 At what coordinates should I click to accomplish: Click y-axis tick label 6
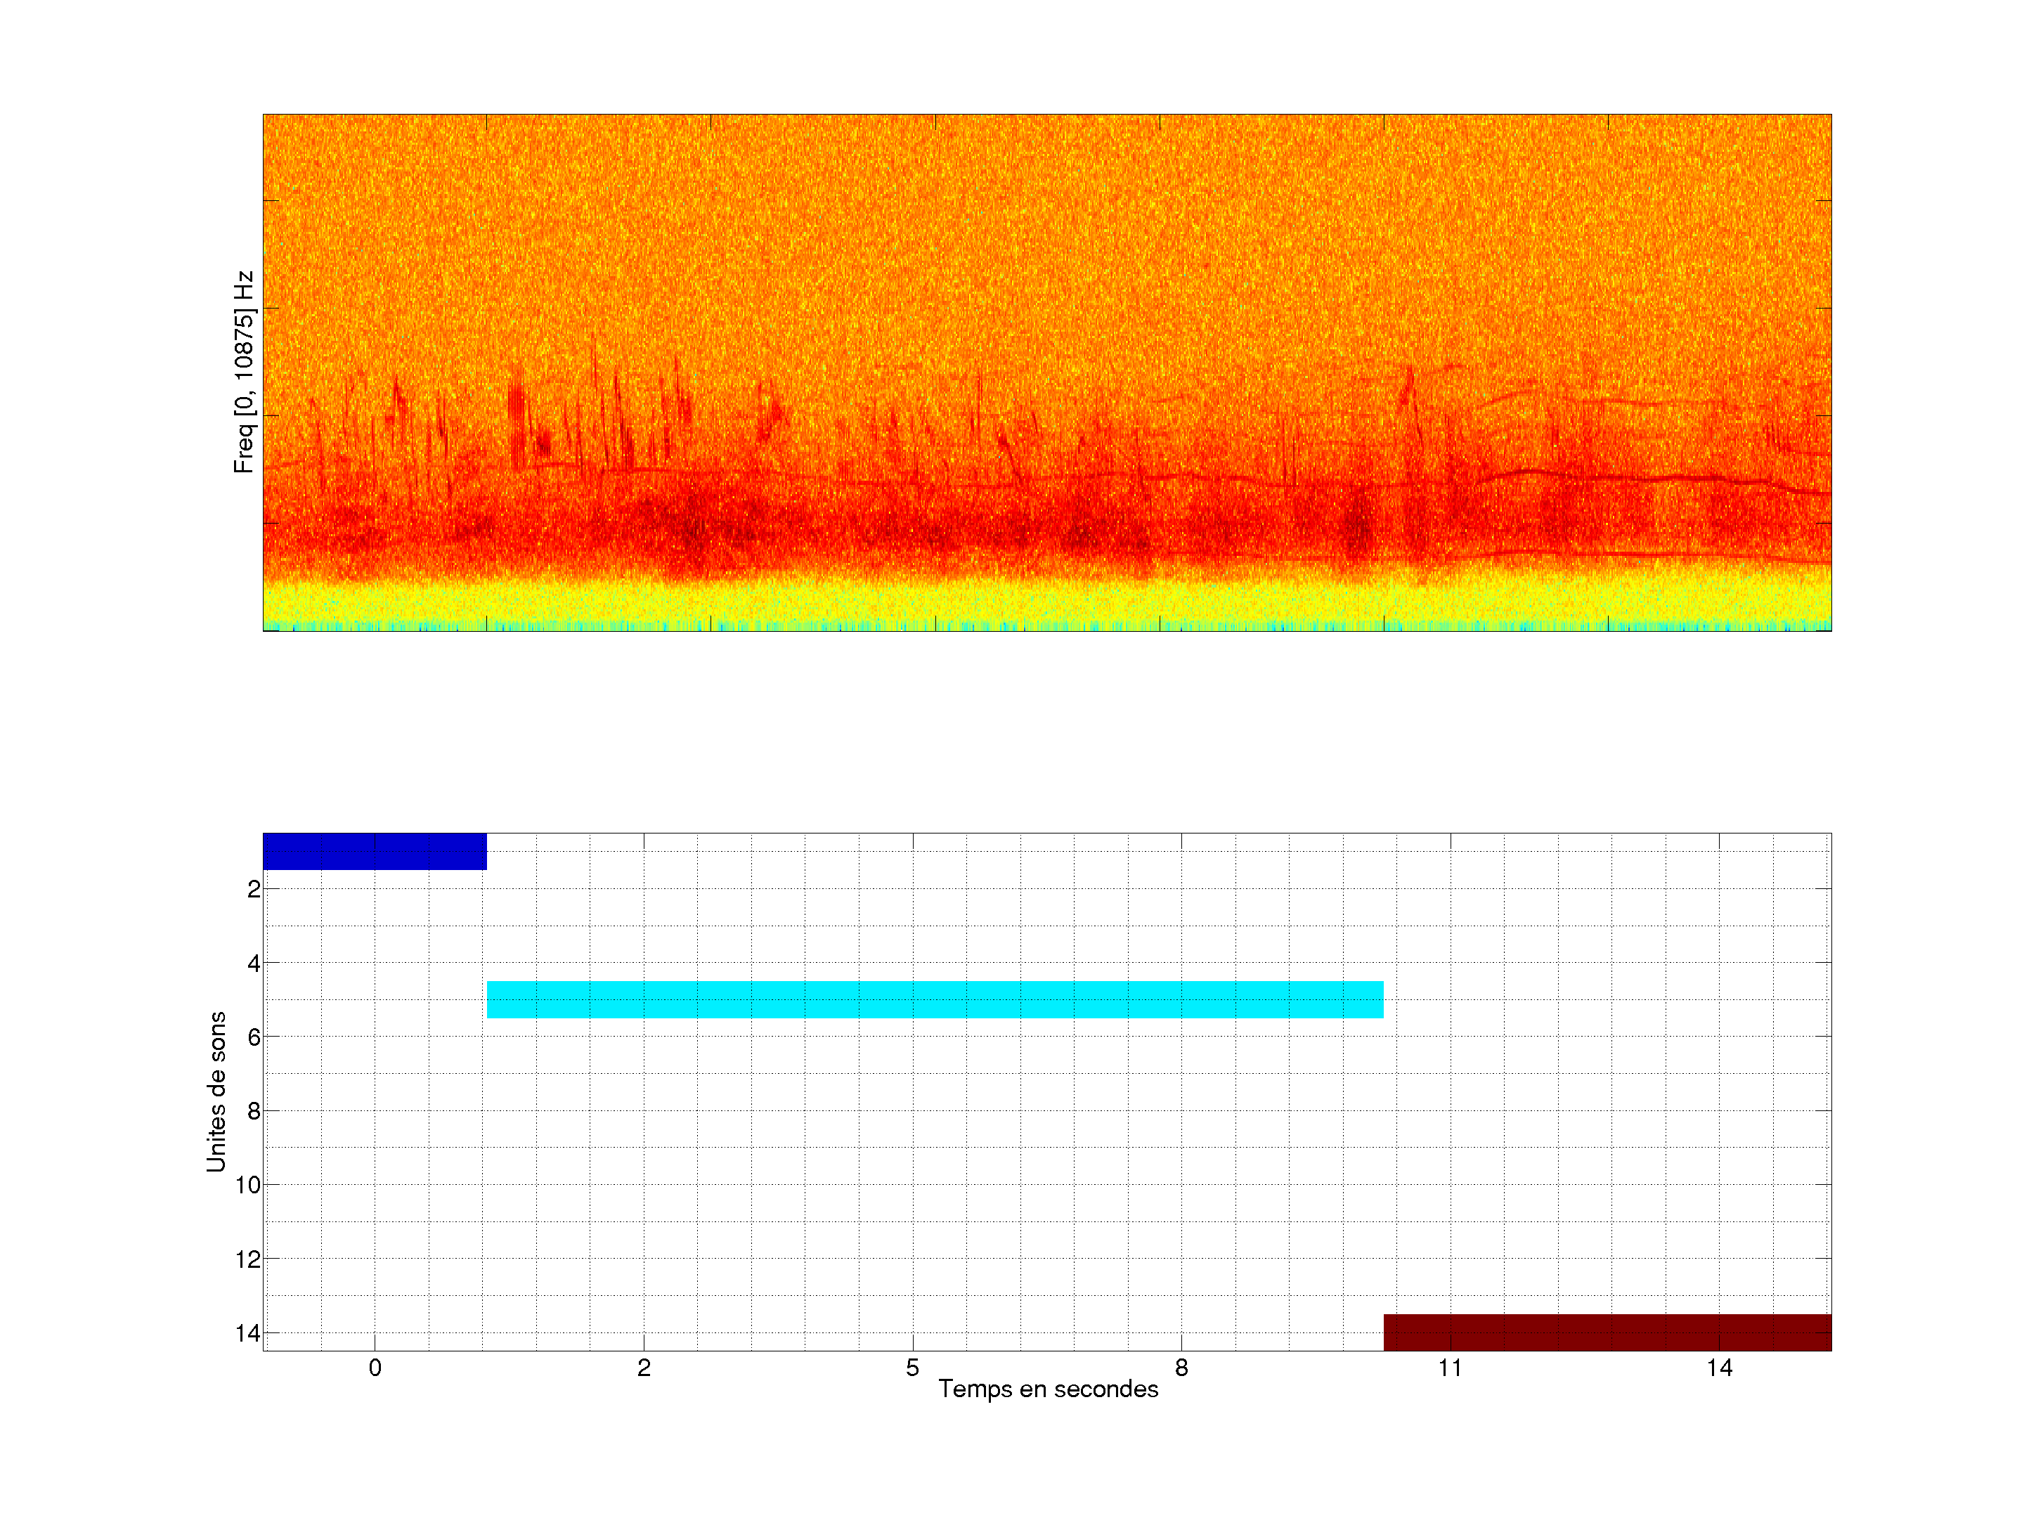[254, 1037]
